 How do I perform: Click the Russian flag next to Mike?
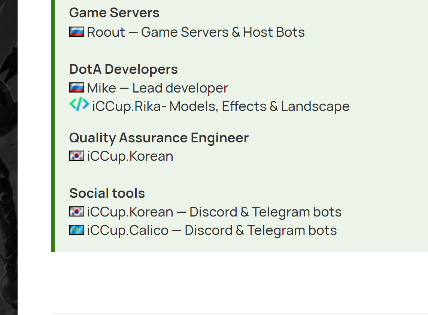(x=77, y=88)
